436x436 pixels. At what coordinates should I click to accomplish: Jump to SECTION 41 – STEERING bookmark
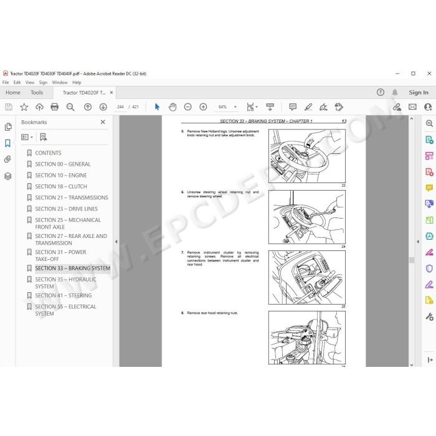[x=64, y=296]
